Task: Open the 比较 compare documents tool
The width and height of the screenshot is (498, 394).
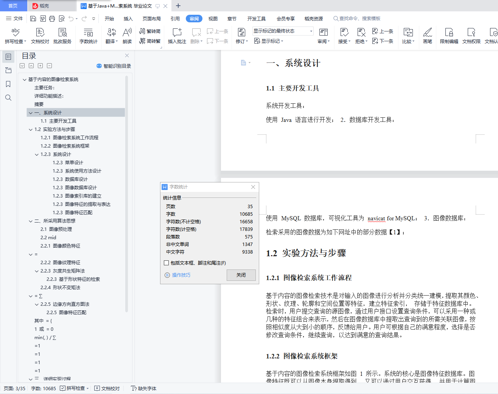Action: pos(408,36)
